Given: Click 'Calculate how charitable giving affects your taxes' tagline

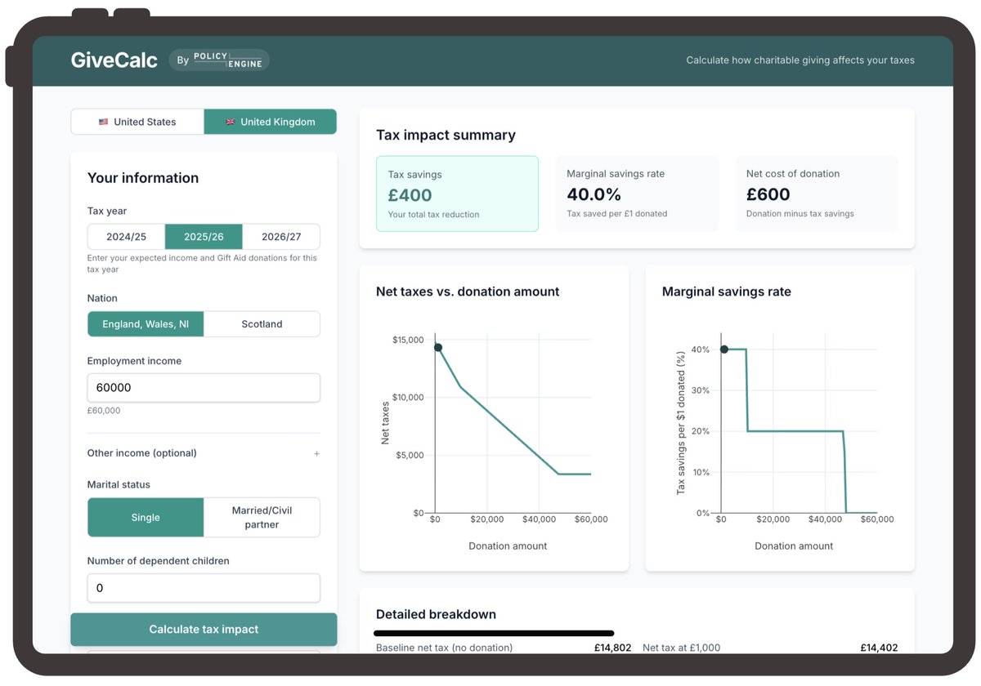Looking at the screenshot, I should [800, 60].
